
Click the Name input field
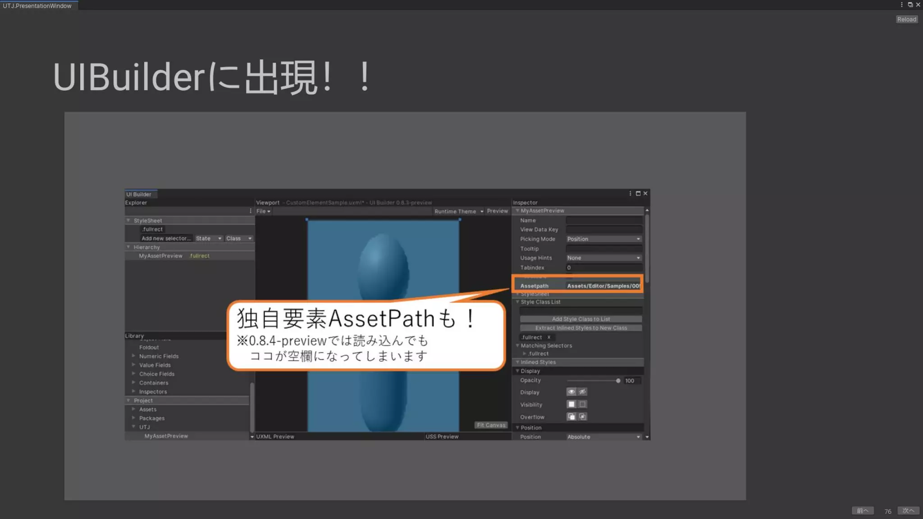click(604, 220)
